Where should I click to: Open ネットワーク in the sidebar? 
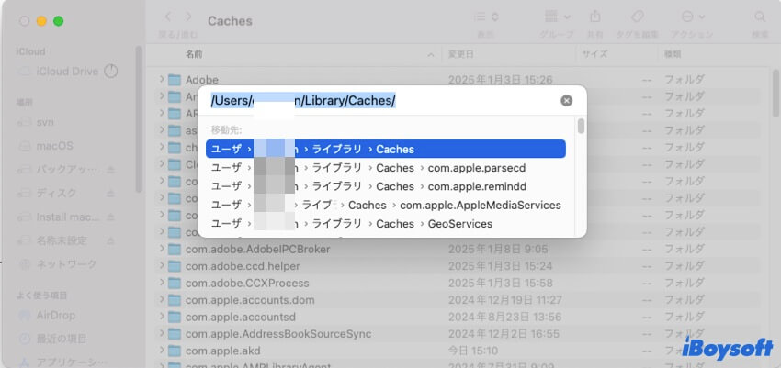(x=66, y=264)
